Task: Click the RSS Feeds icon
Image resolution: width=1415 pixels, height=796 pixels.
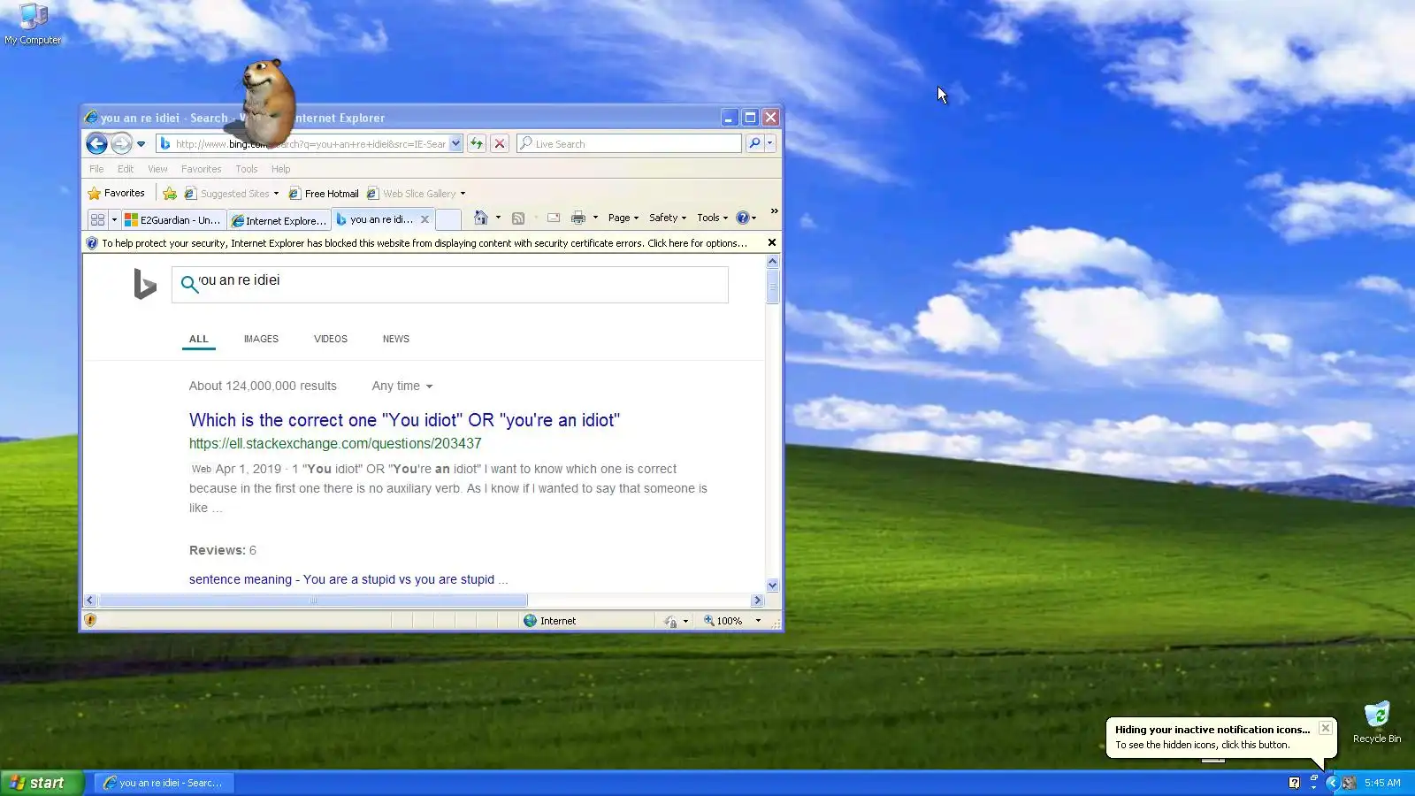Action: coord(518,218)
